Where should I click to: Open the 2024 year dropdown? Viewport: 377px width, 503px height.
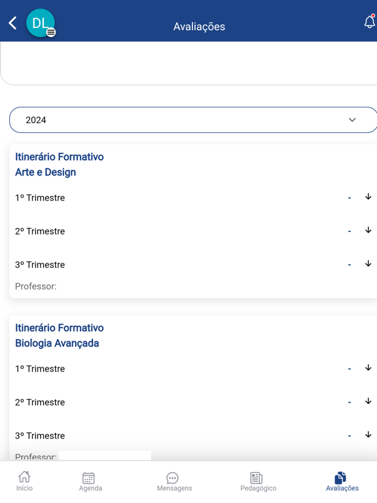tap(193, 120)
